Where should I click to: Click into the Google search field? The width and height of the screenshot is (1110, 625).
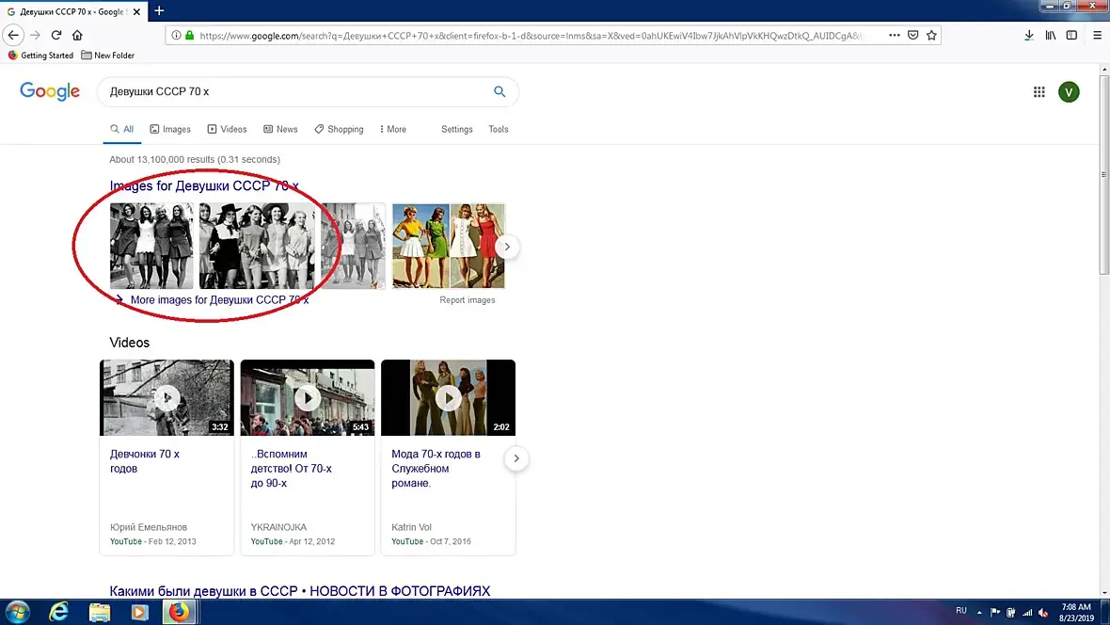tap(297, 91)
